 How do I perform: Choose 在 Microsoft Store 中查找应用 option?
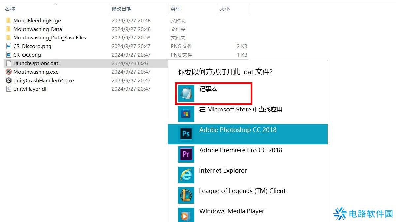pyautogui.click(x=241, y=110)
